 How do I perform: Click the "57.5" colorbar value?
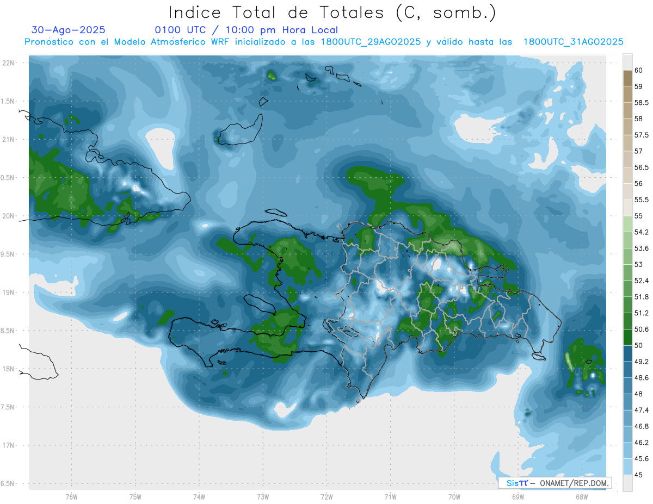642,135
